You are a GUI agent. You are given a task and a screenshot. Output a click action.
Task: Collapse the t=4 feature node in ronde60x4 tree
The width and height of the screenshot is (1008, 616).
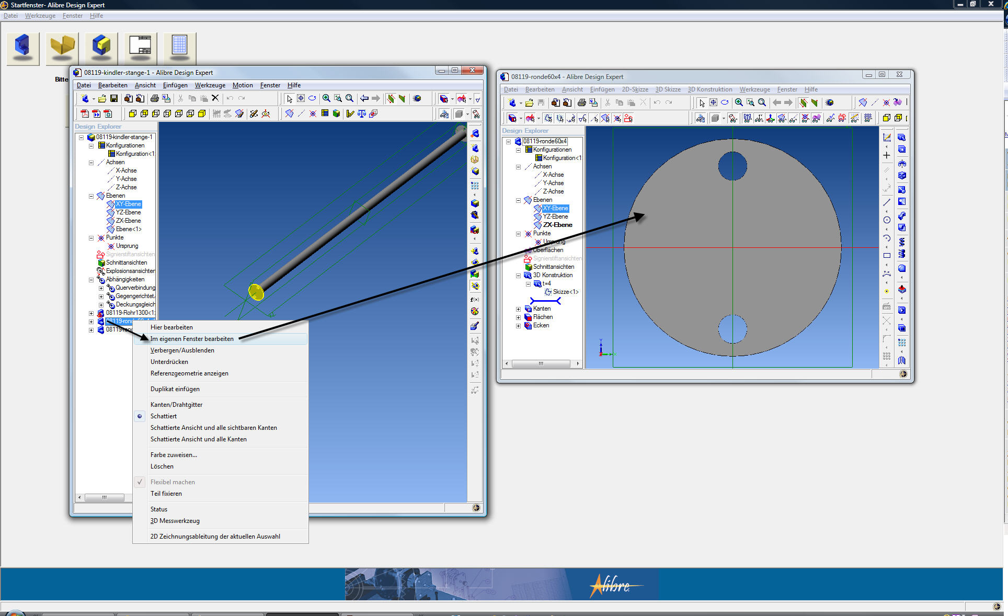pyautogui.click(x=528, y=284)
